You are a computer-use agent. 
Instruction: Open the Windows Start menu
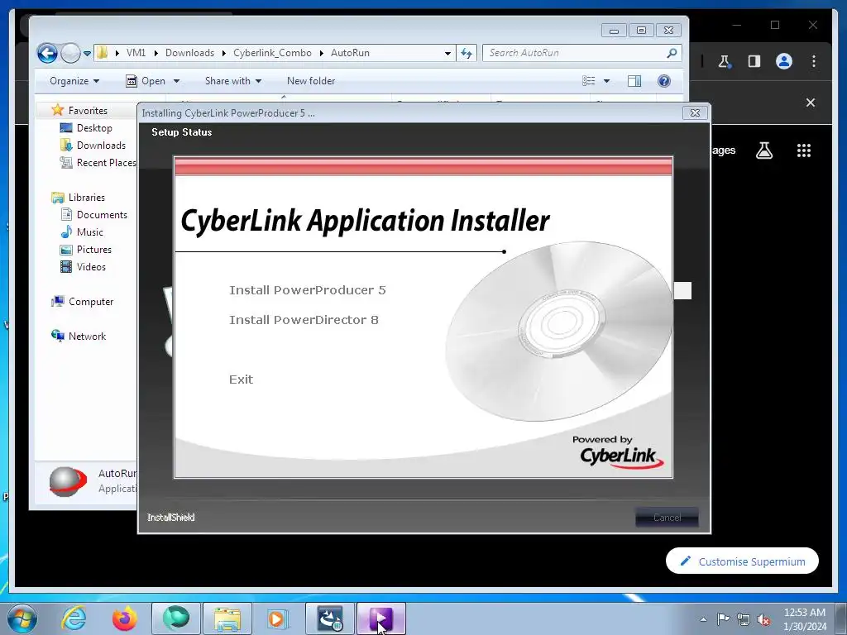point(22,618)
